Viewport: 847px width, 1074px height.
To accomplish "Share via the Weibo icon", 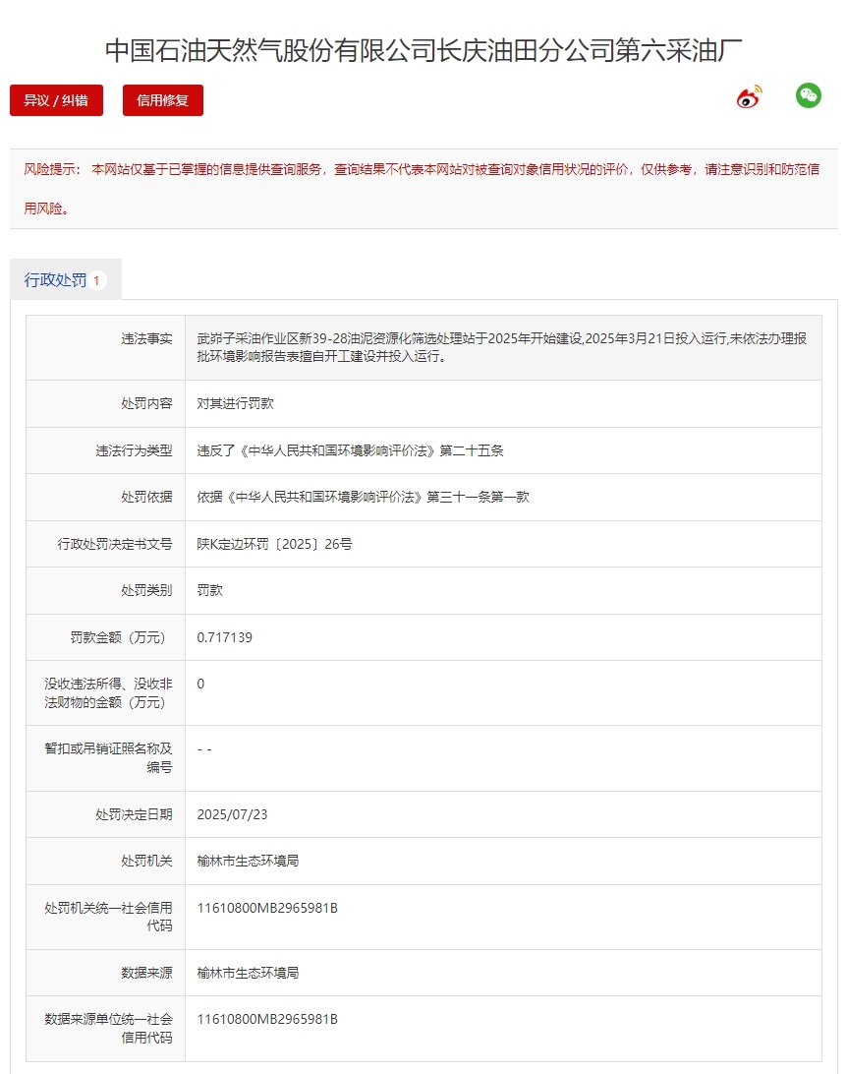I will (x=749, y=97).
